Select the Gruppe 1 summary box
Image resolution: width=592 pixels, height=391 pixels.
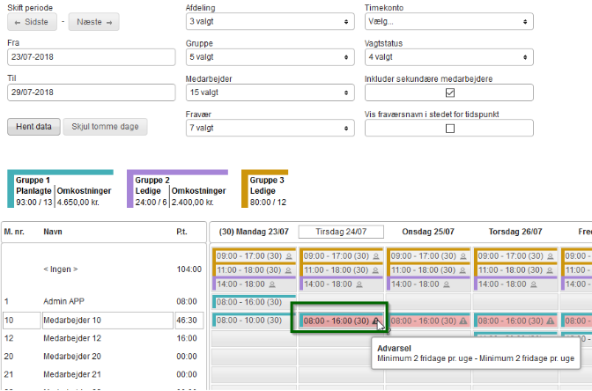[x=60, y=189]
